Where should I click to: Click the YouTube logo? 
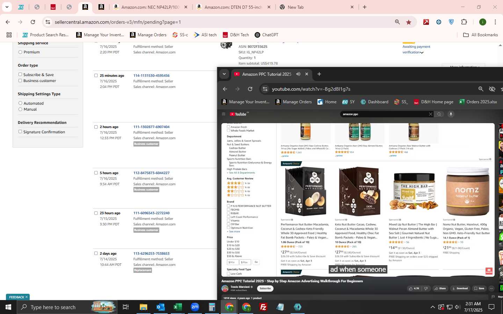pyautogui.click(x=239, y=114)
